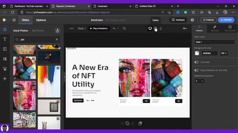Select slide 1 thumbnail in bottom bar

pyautogui.click(x=127, y=123)
